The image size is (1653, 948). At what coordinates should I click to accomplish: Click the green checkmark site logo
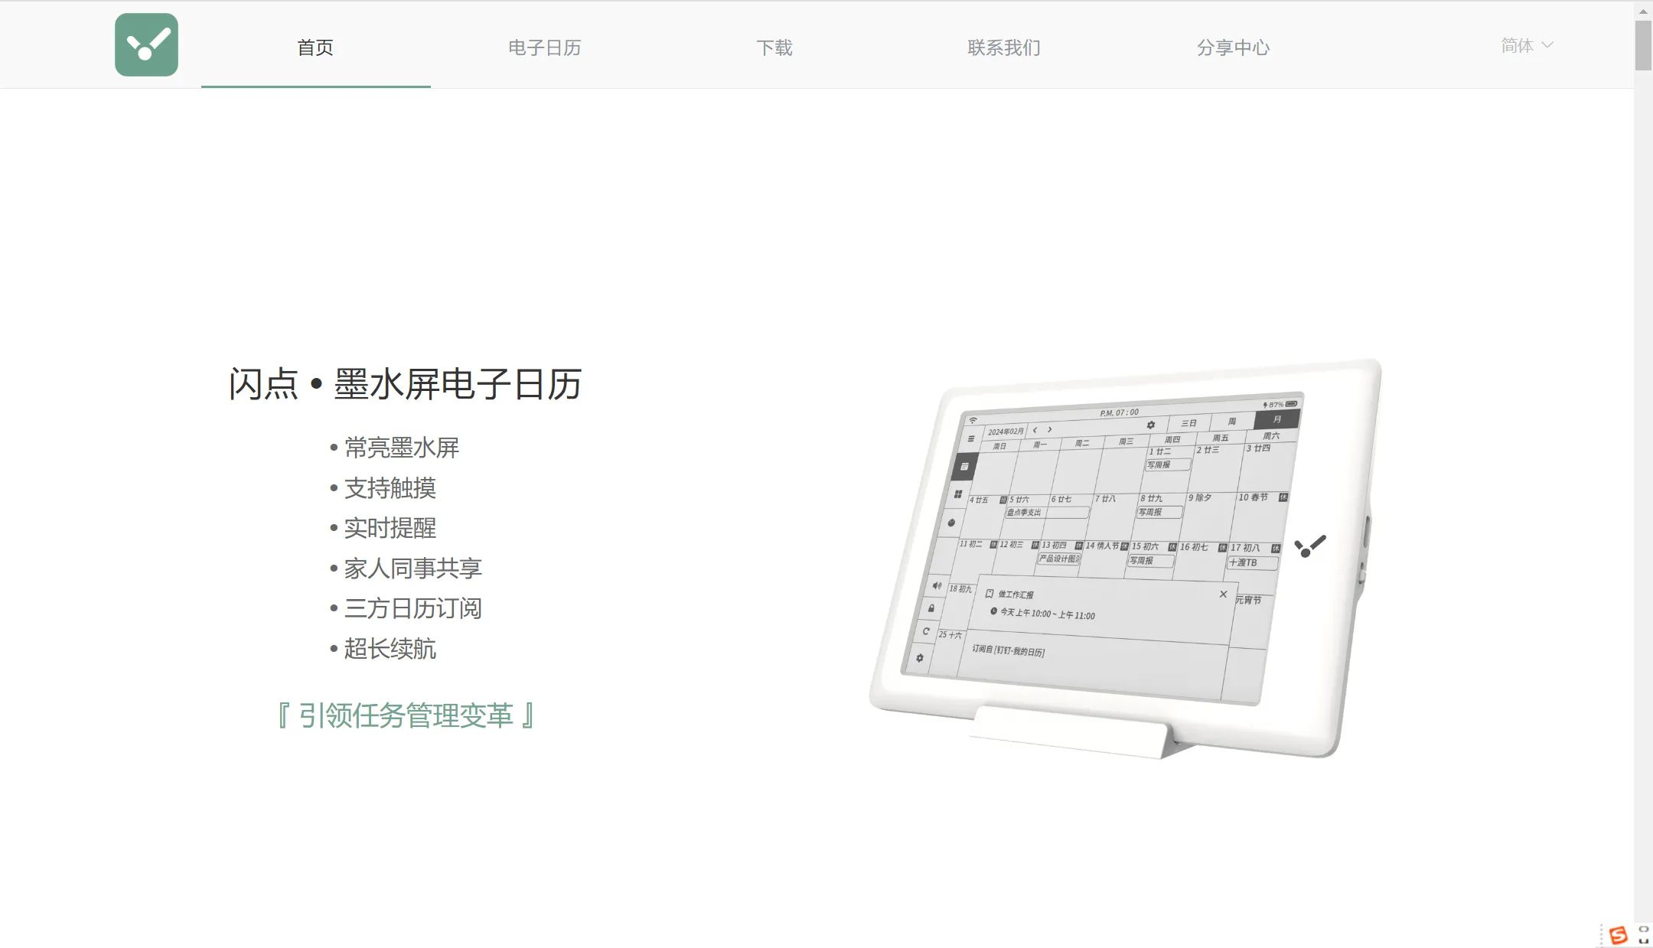click(146, 45)
